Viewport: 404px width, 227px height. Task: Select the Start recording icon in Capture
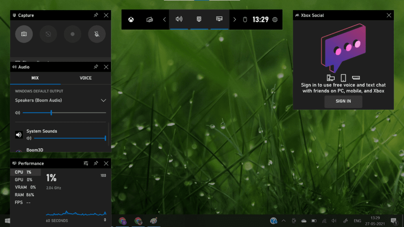pos(73,34)
